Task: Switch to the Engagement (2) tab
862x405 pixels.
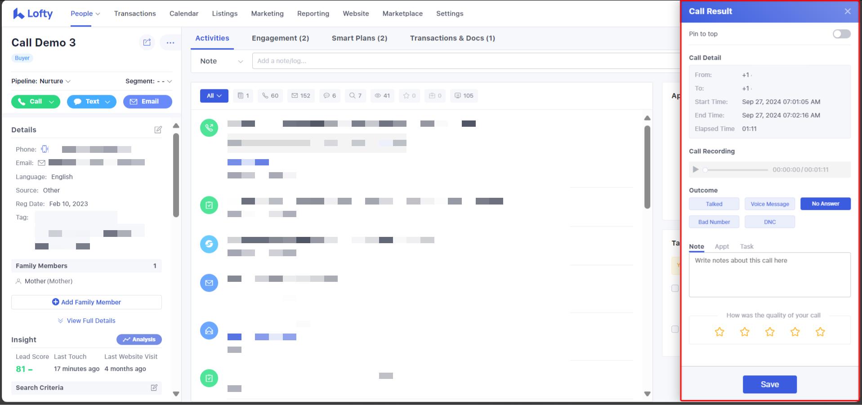Action: coord(280,38)
